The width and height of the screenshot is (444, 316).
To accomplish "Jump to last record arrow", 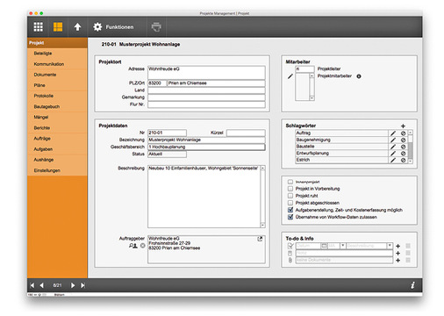I will (x=82, y=285).
